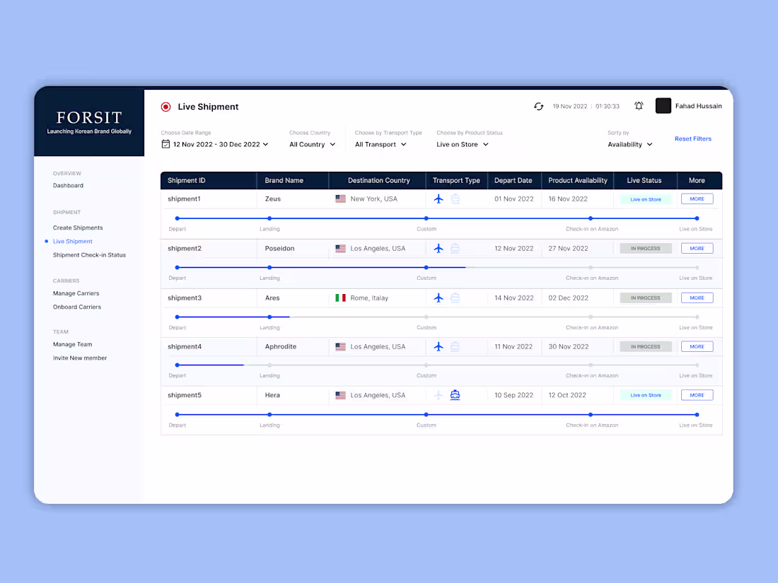Select the Live on Store status filter

(x=462, y=144)
